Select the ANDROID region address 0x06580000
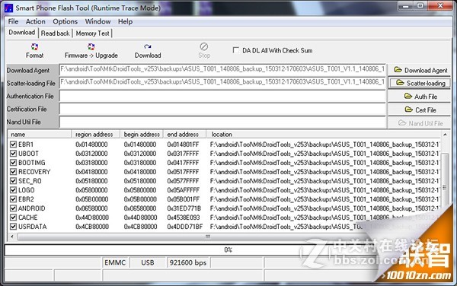This screenshot has height=286, width=457. (91, 208)
